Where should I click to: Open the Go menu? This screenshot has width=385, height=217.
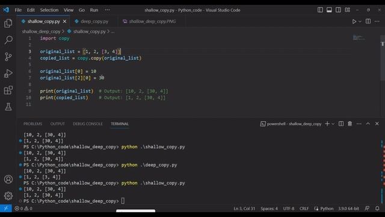tap(82, 10)
